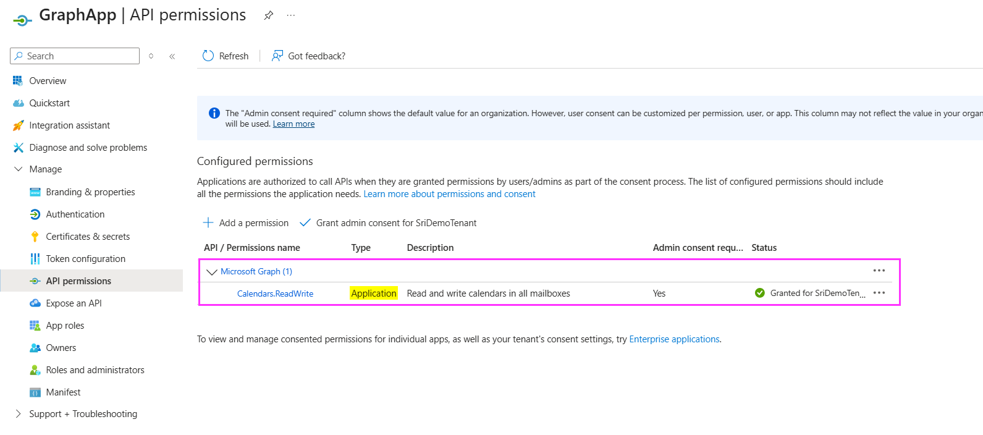Open ellipsis menu for Calendars.ReadWrite row
The height and width of the screenshot is (435, 983).
pyautogui.click(x=879, y=293)
